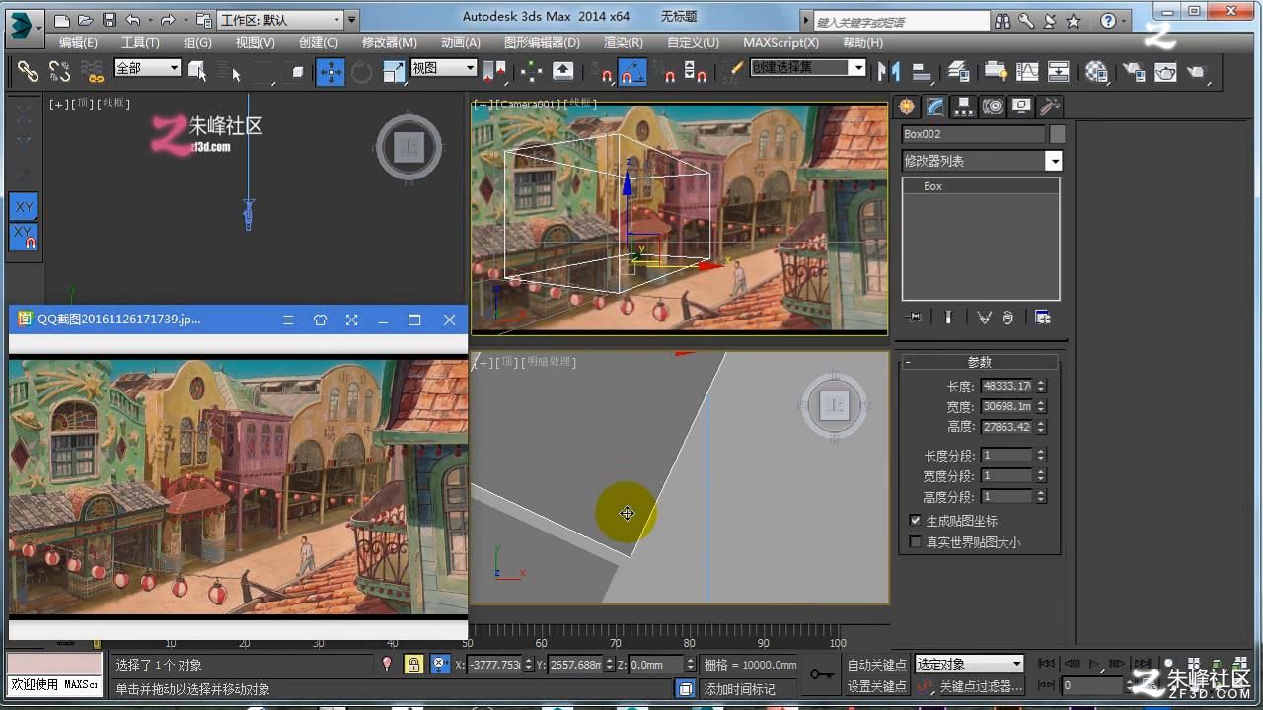Redo the last action
This screenshot has height=710, width=1263.
(167, 20)
